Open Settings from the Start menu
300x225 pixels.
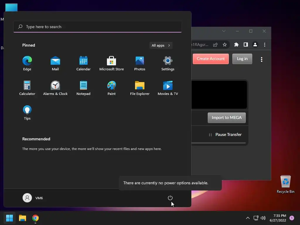point(168,64)
